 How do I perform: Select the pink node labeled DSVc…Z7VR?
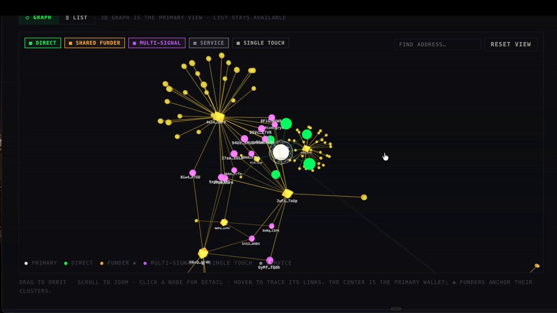click(261, 128)
